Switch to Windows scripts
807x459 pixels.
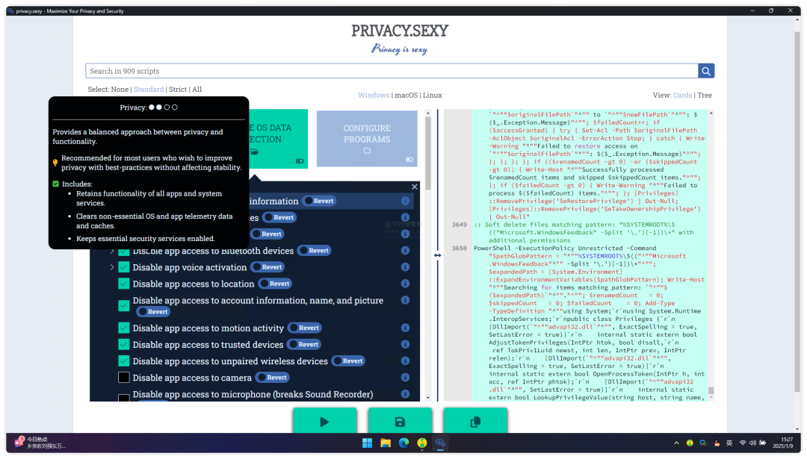tap(374, 95)
